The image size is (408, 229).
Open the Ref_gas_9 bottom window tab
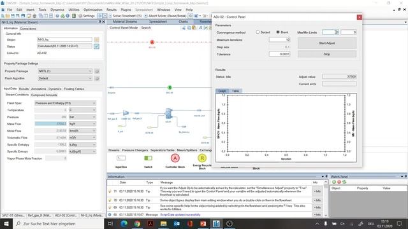point(40,216)
